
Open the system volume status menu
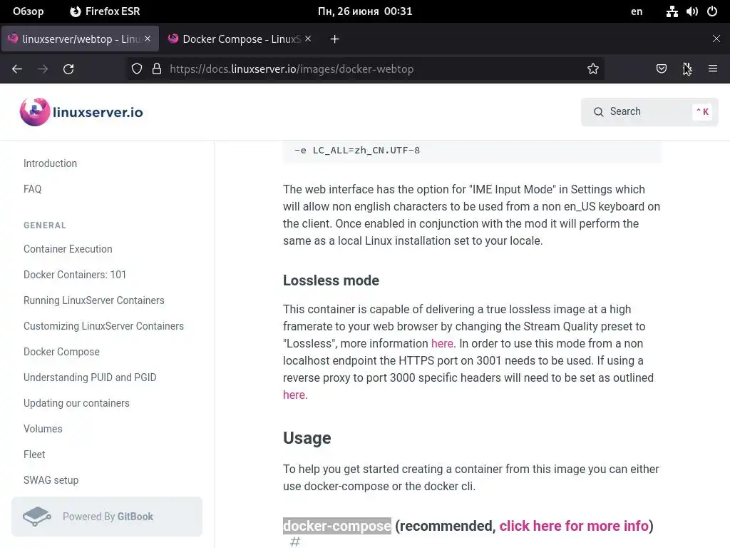(692, 11)
